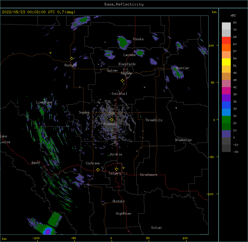Click the km unit label at top right

coord(214,12)
